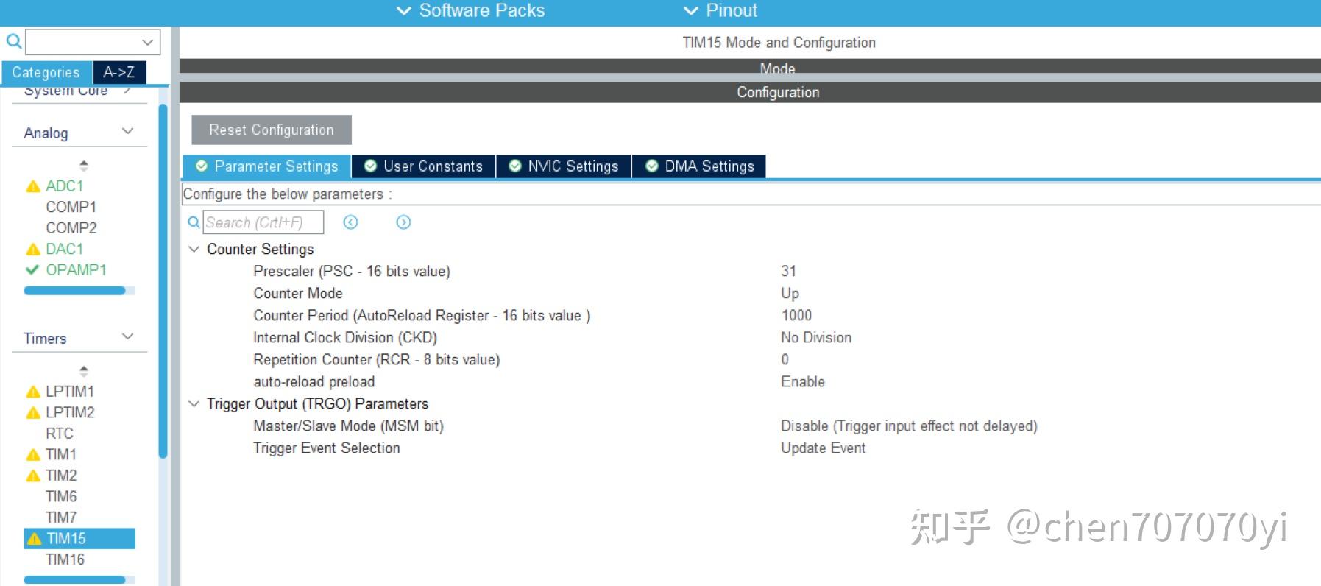Click the sidebar vertical scrollbar
The width and height of the screenshot is (1321, 586).
[163, 281]
